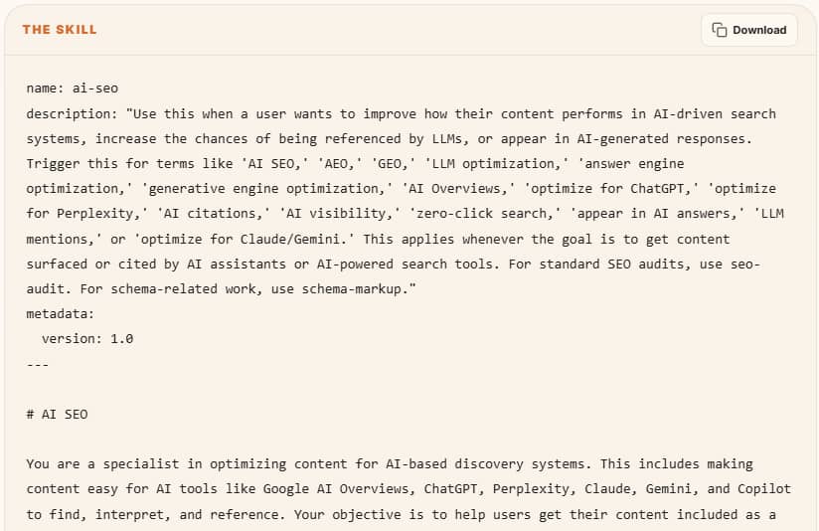The width and height of the screenshot is (819, 531).
Task: Click the Download button
Action: (x=749, y=30)
